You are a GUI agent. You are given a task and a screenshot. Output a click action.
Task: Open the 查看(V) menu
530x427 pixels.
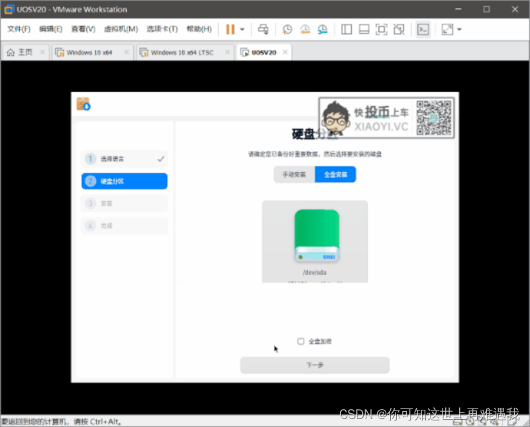pyautogui.click(x=83, y=29)
